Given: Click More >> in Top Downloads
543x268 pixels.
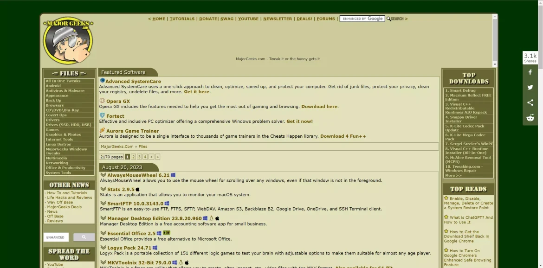Looking at the screenshot, I should pos(453,175).
